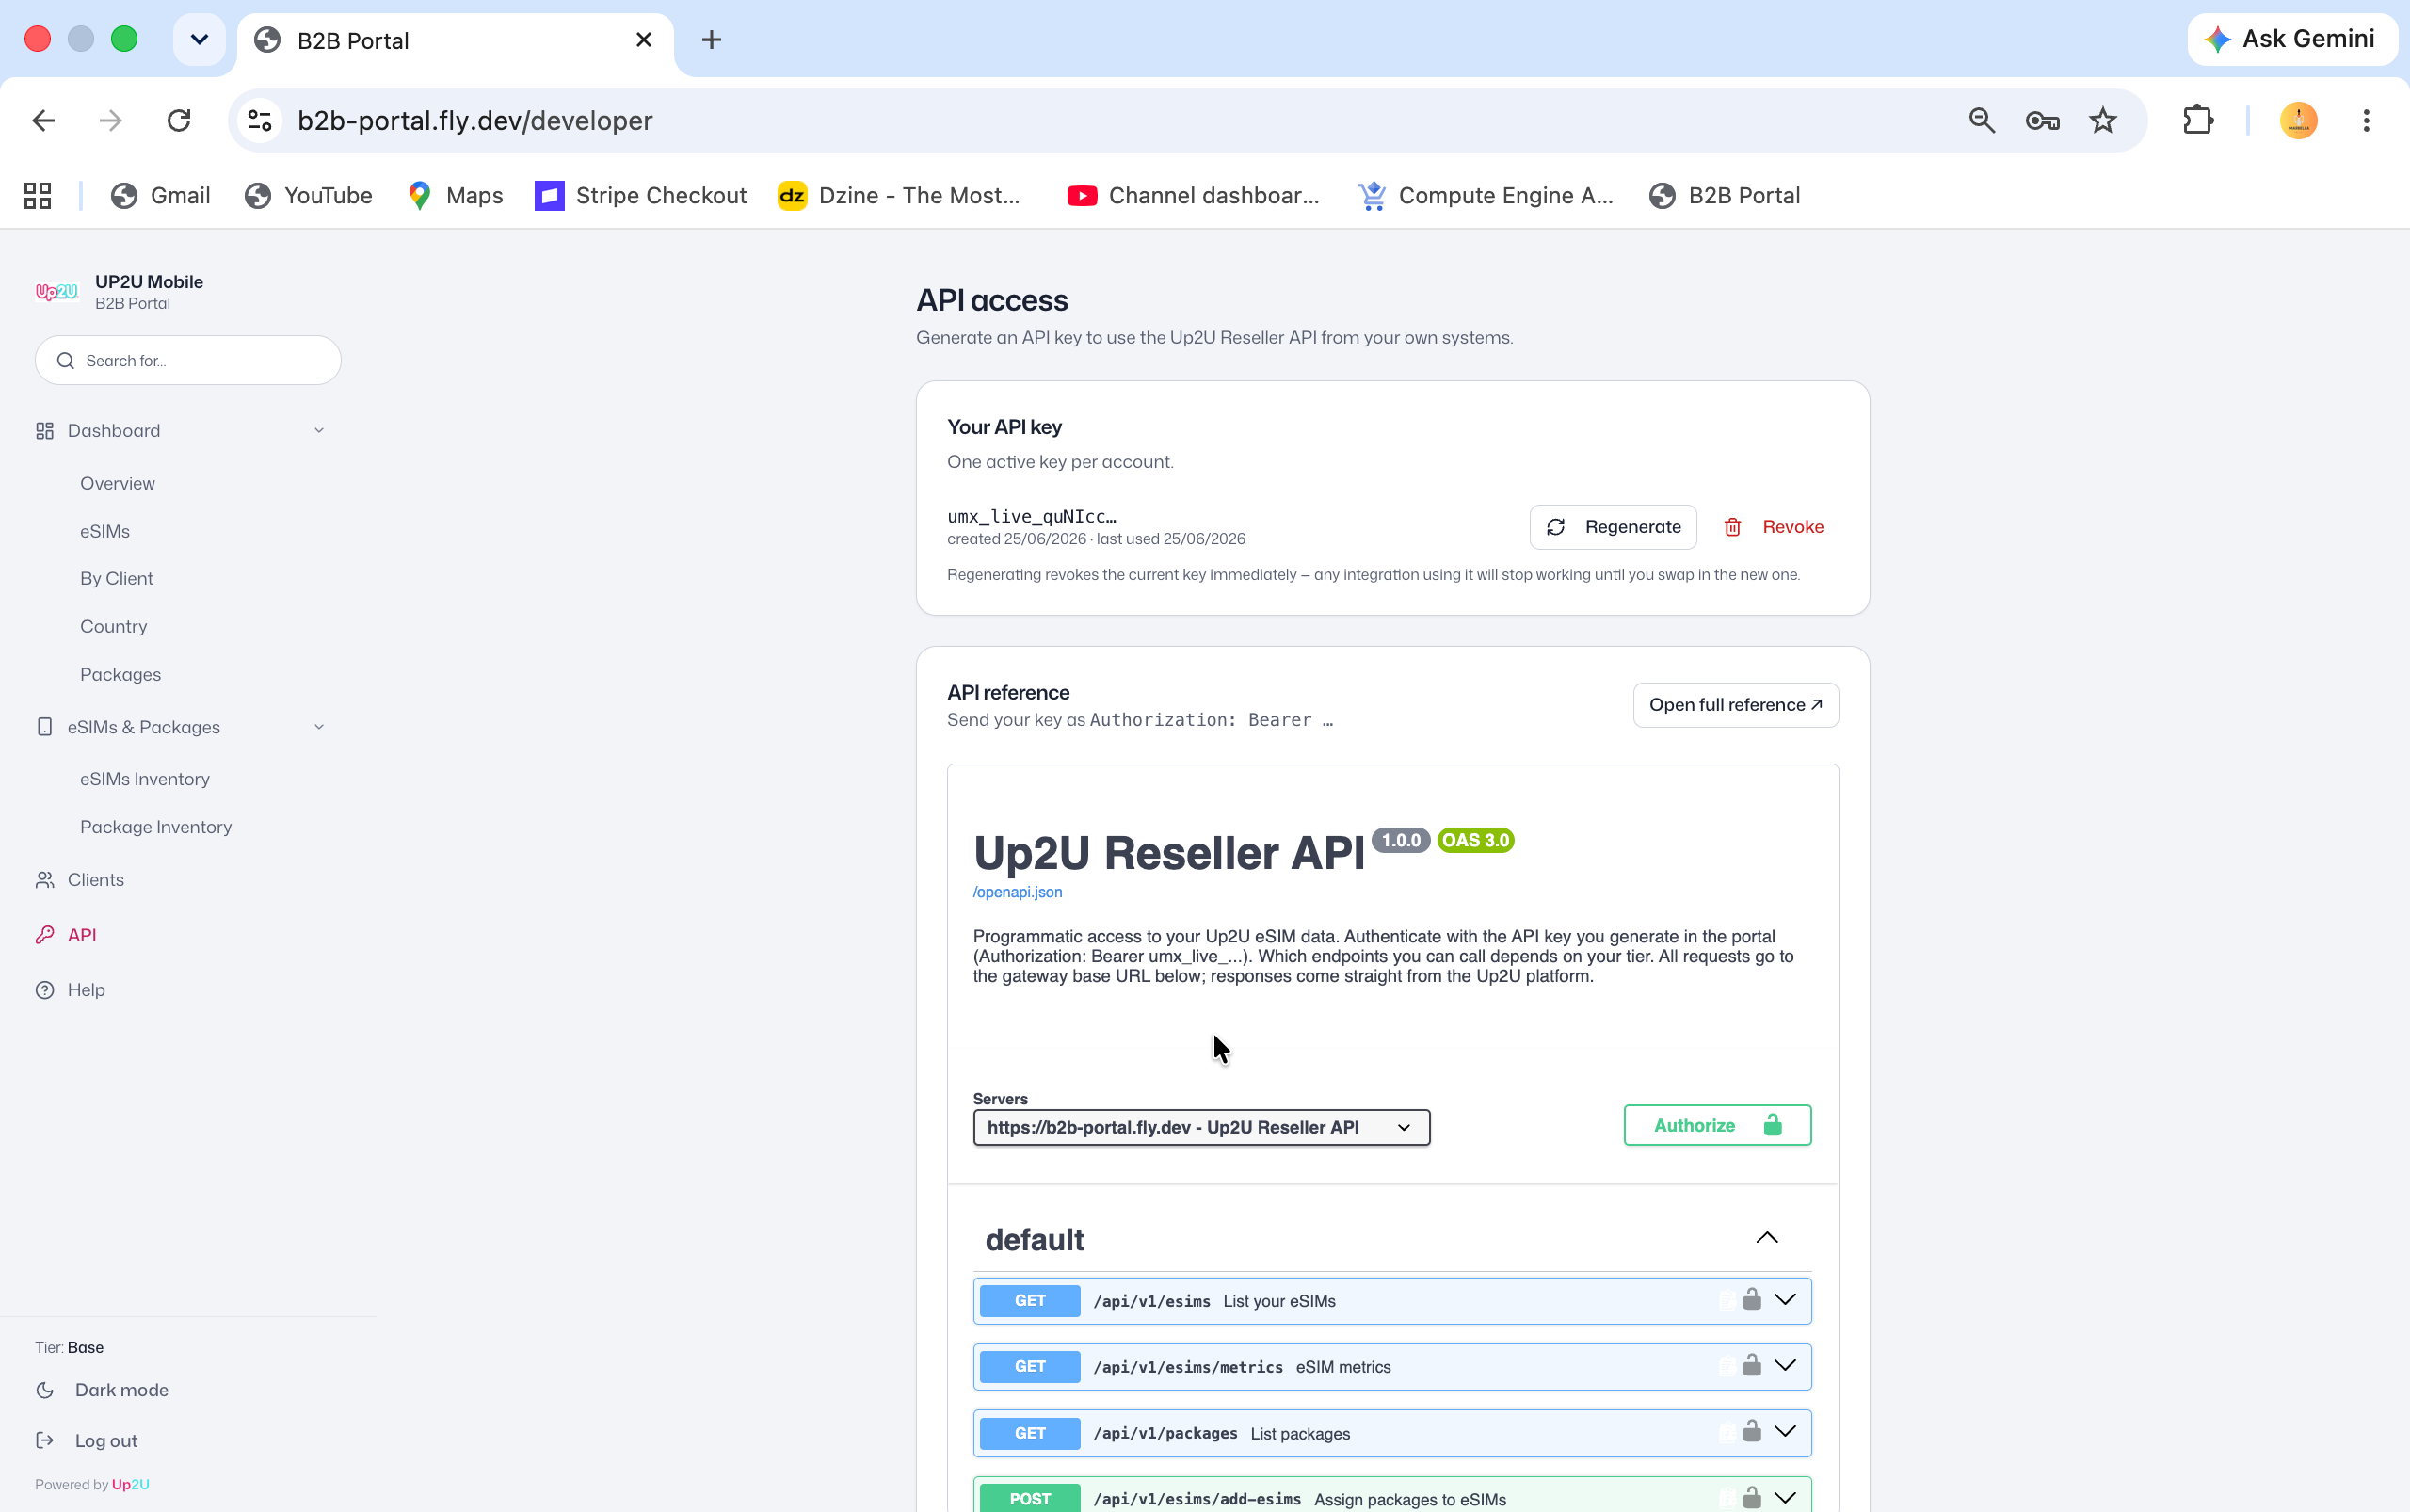
Task: Click the OAS 3.0 version badge
Action: point(1475,841)
